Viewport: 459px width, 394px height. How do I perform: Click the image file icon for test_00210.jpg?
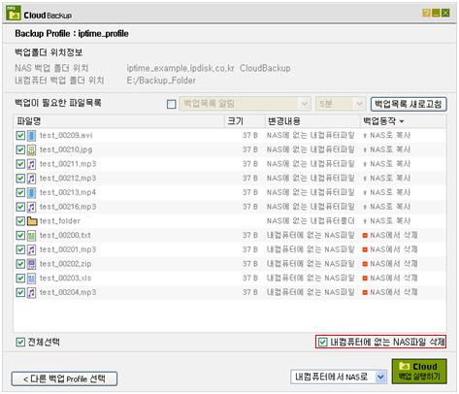(x=31, y=149)
